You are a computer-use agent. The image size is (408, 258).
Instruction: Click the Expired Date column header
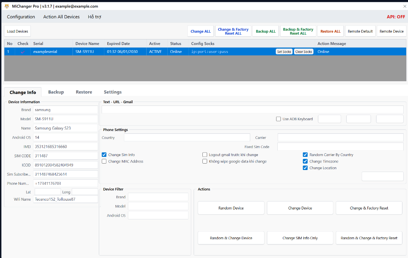pyautogui.click(x=126, y=43)
